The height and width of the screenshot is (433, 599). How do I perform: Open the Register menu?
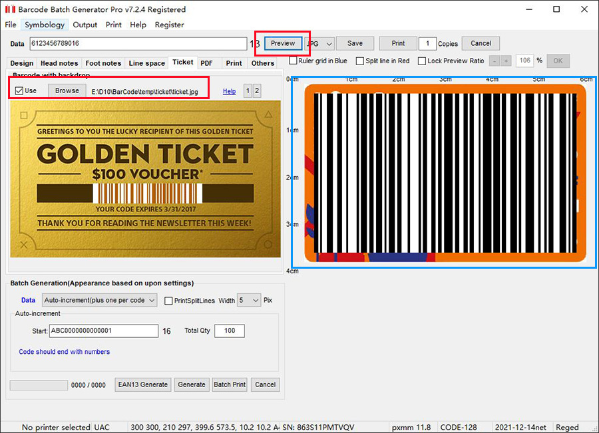169,25
